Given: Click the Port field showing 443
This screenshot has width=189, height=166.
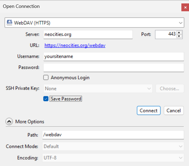Looking at the screenshot, I should tap(166, 35).
